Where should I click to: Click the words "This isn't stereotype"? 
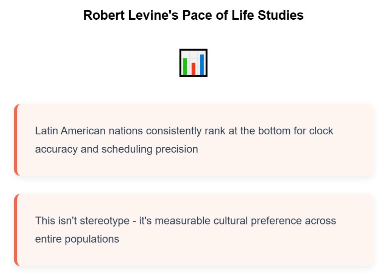[82, 221]
